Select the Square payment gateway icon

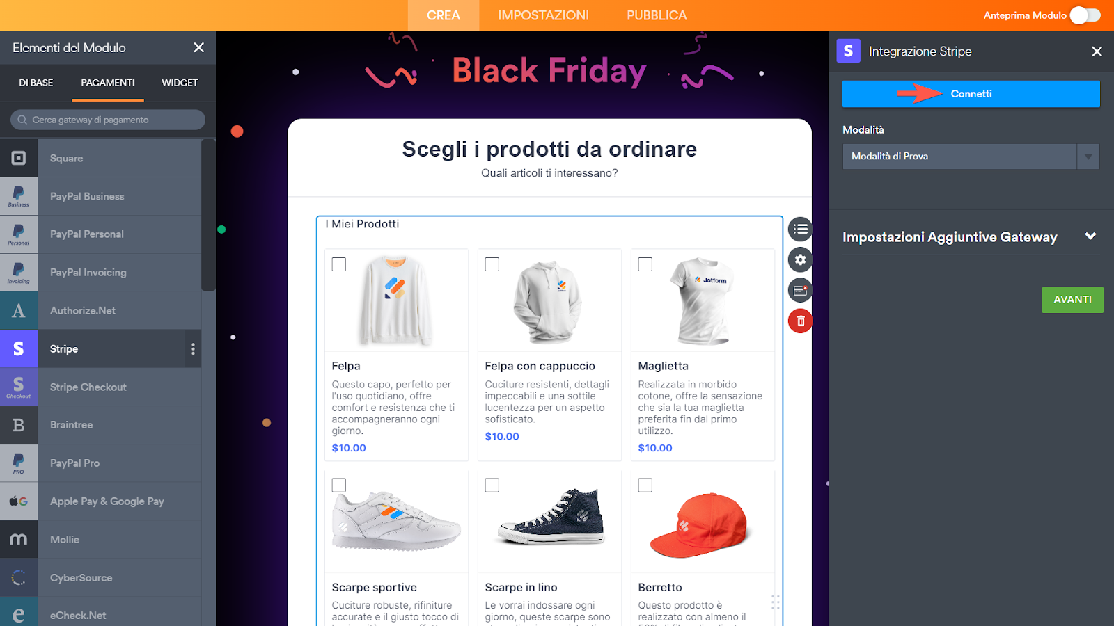point(19,158)
